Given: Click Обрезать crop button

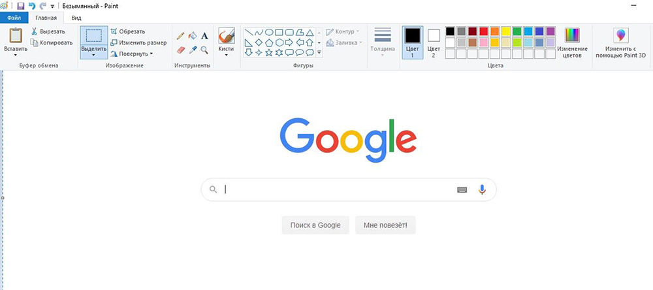Looking at the screenshot, I should [x=128, y=31].
